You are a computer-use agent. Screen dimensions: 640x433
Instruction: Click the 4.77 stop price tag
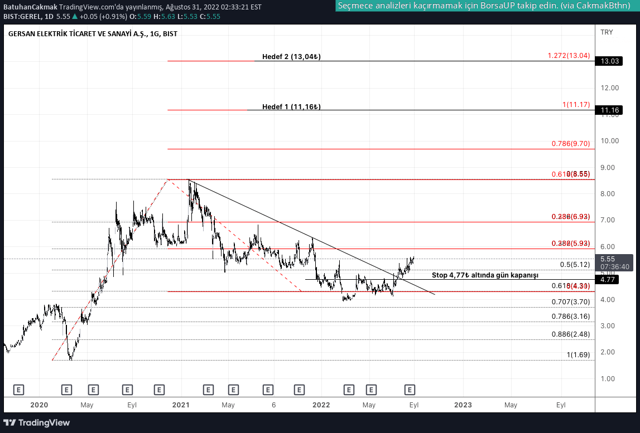coord(607,280)
